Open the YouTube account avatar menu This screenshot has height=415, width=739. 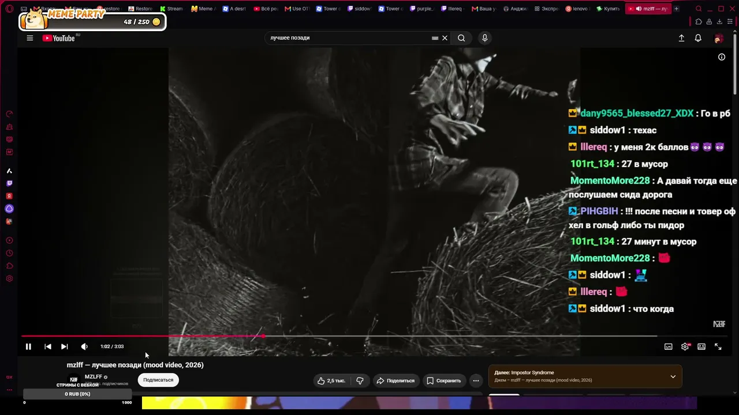click(x=718, y=38)
